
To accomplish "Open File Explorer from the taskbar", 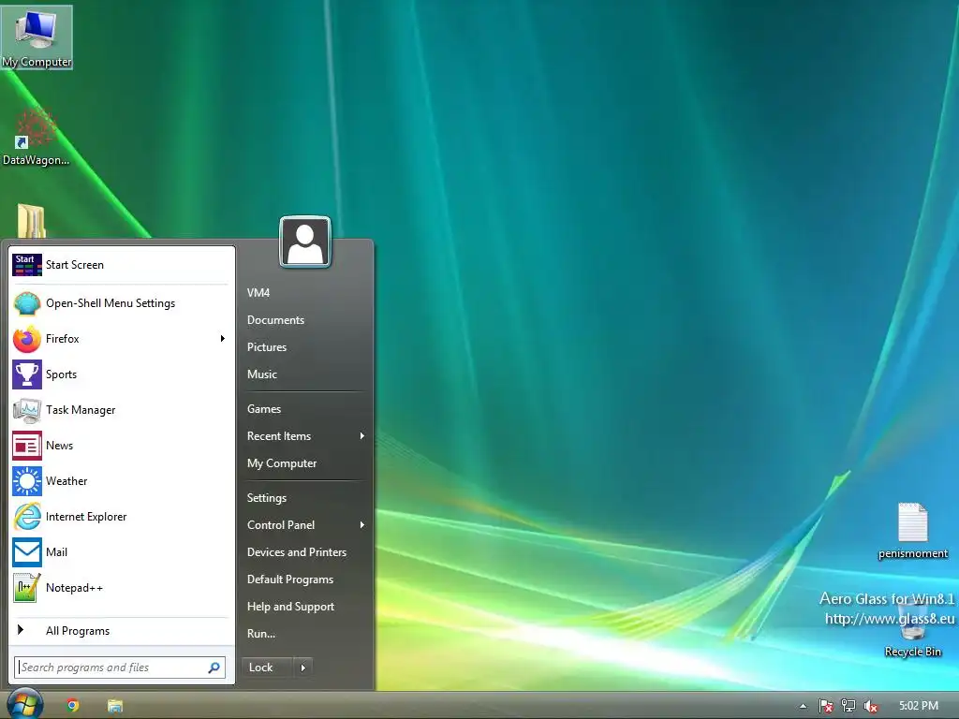I will (x=115, y=706).
